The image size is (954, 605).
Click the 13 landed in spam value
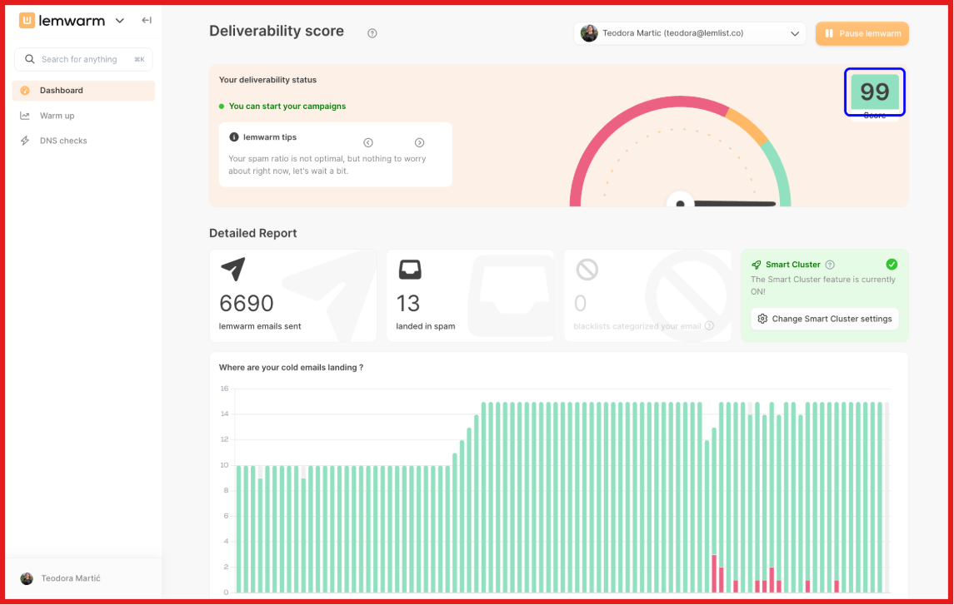pyautogui.click(x=407, y=303)
